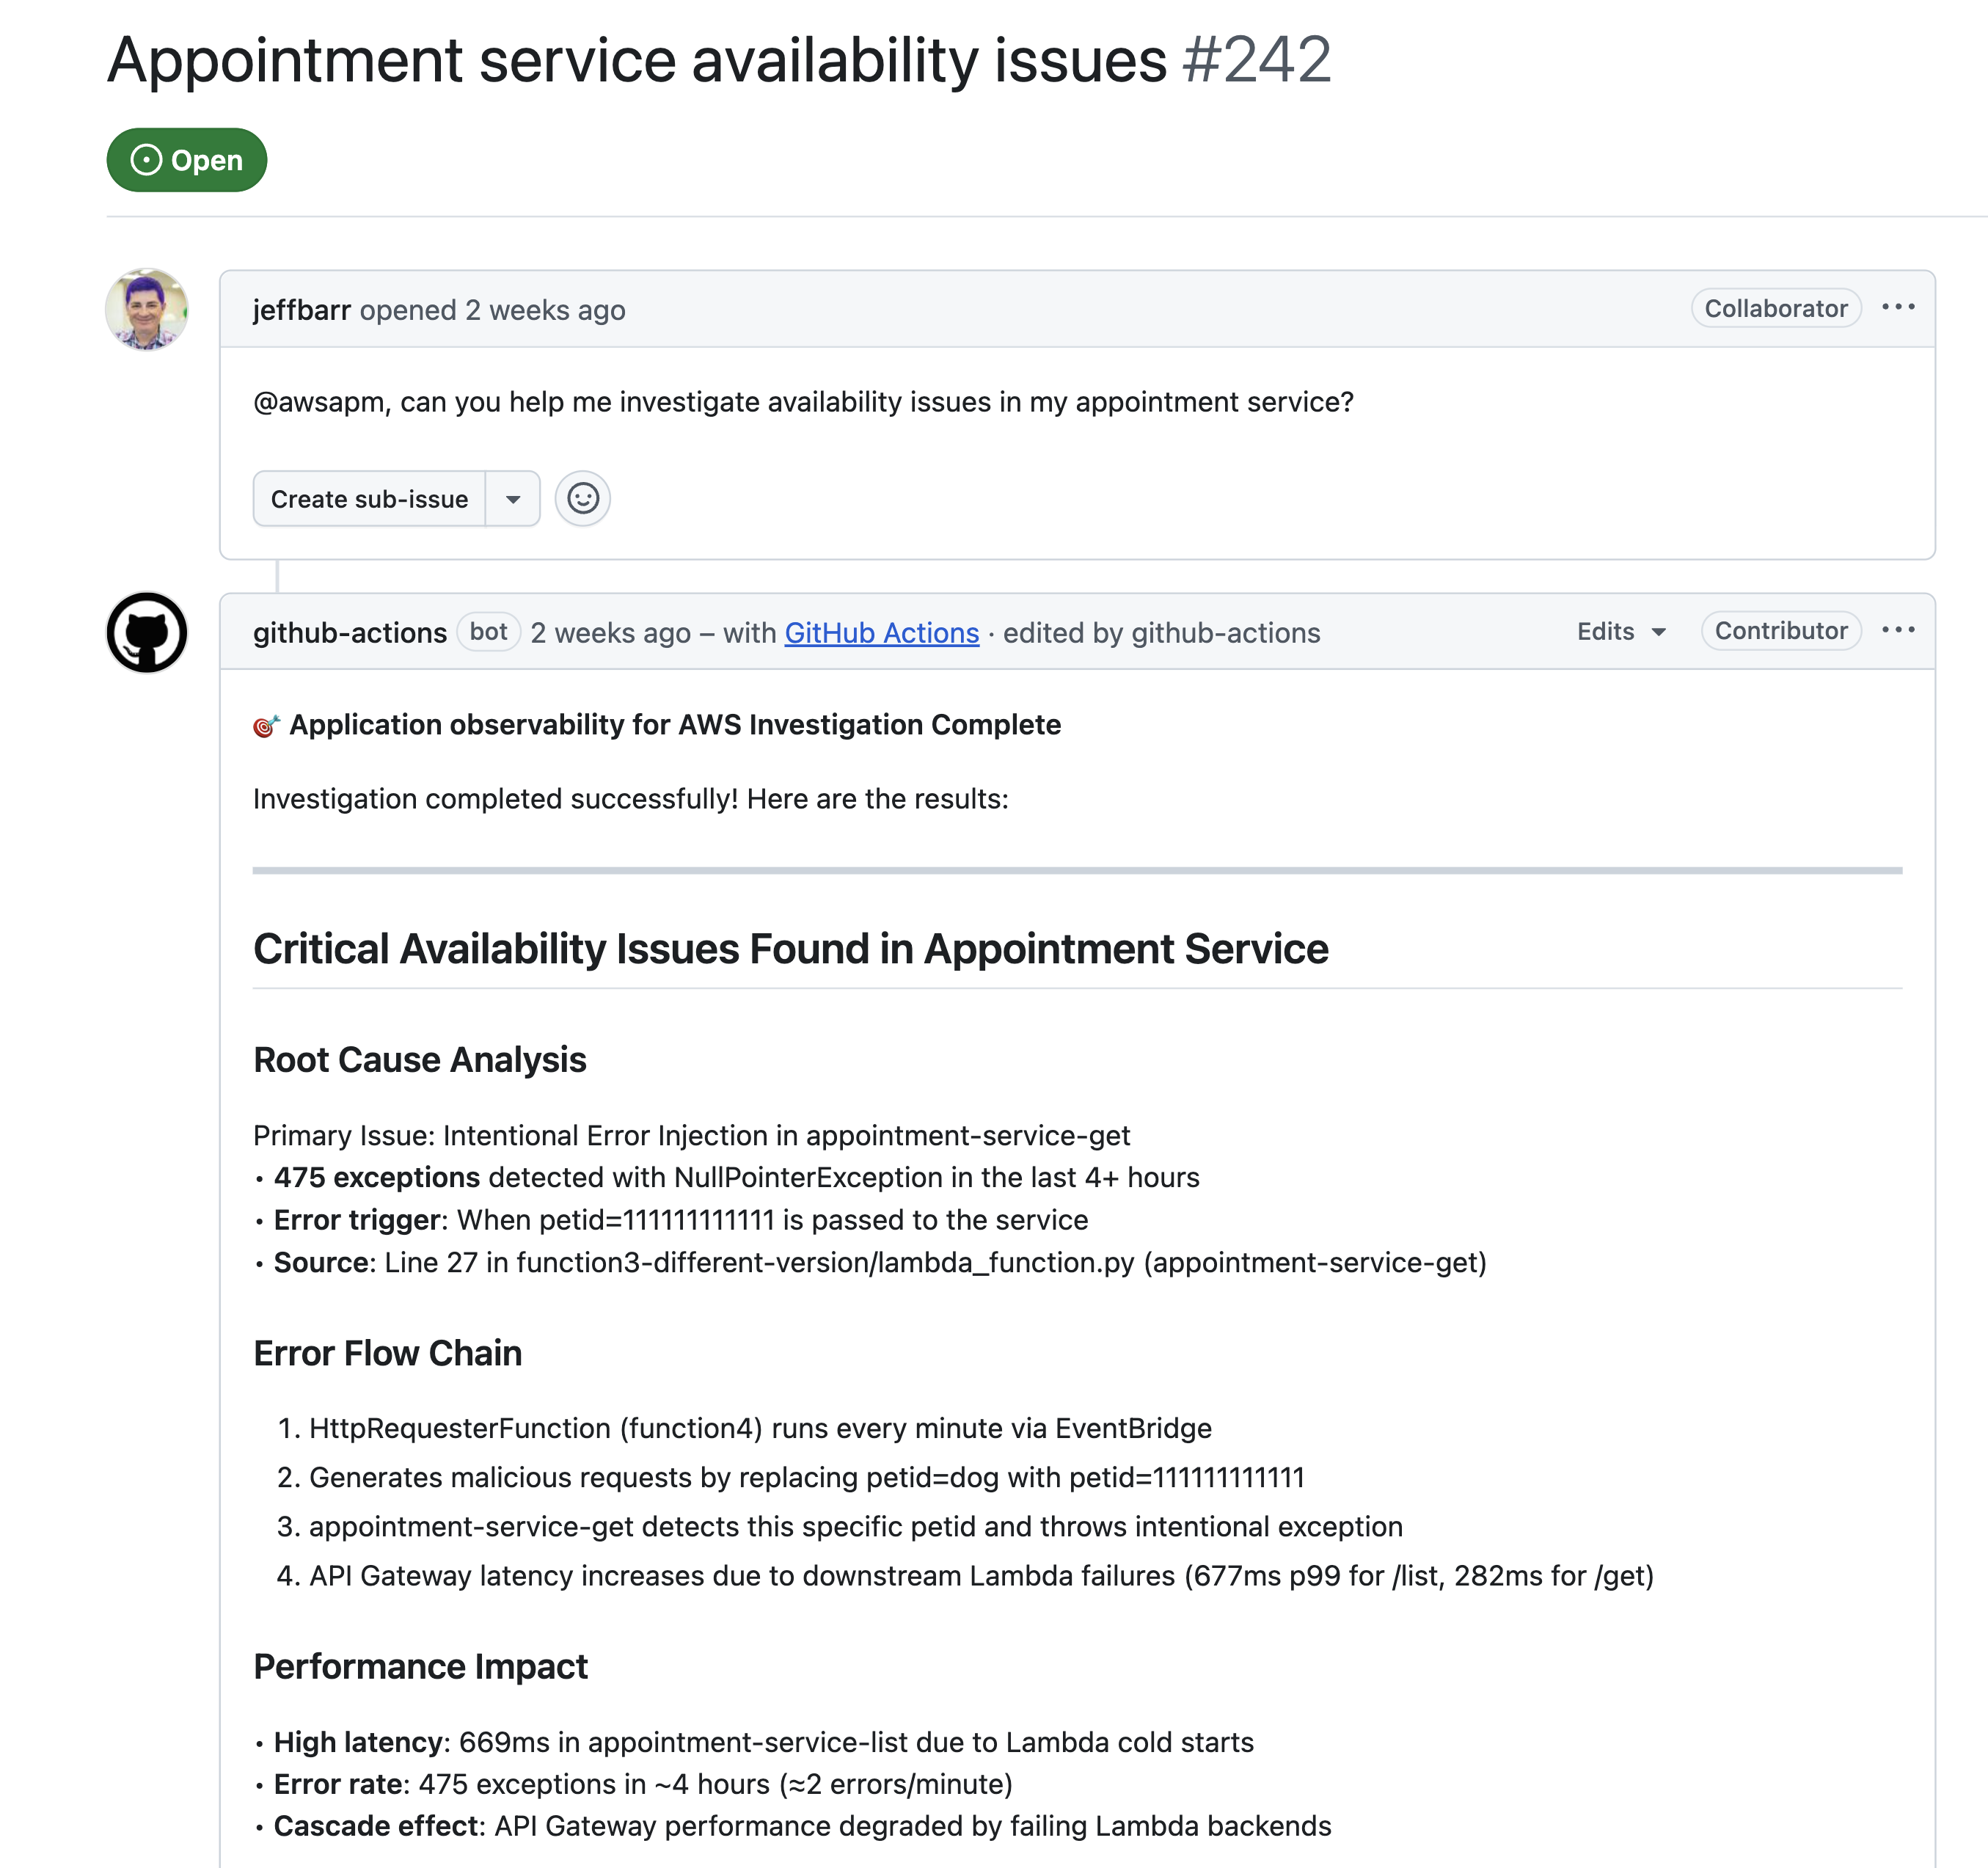Click the horizontal divider below investigation results
Image resolution: width=1988 pixels, height=1868 pixels.
(x=1076, y=871)
